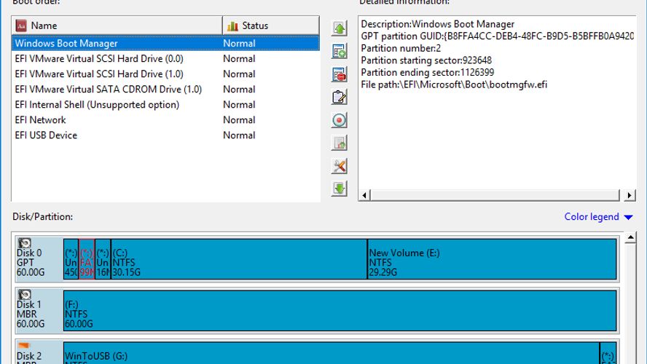This screenshot has height=364, width=647.
Task: Select the EFI USB Device entry
Action: (165, 135)
